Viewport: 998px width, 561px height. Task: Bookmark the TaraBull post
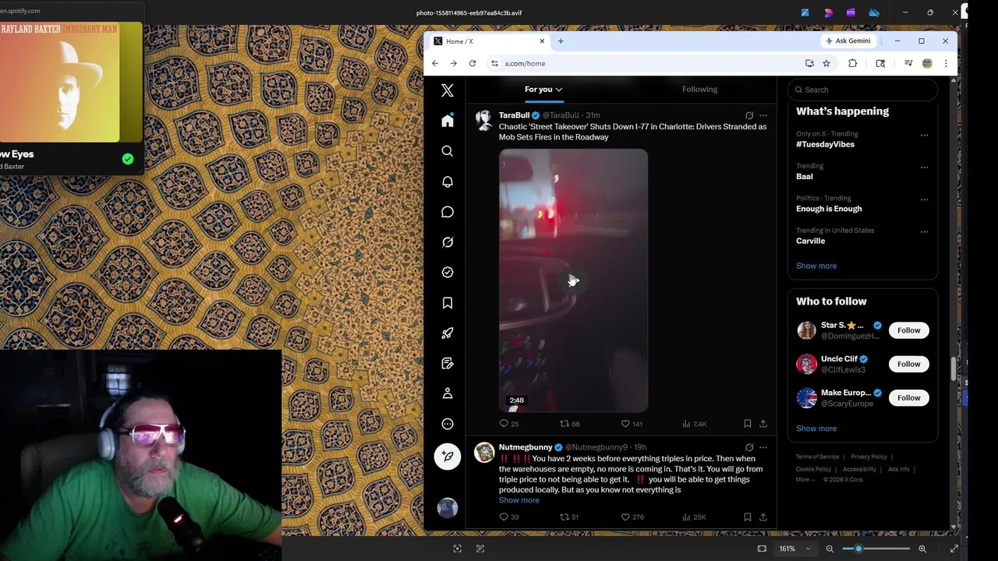click(x=747, y=424)
